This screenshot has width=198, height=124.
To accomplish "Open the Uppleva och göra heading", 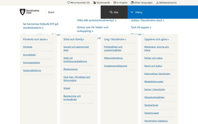I will point(156,39).
